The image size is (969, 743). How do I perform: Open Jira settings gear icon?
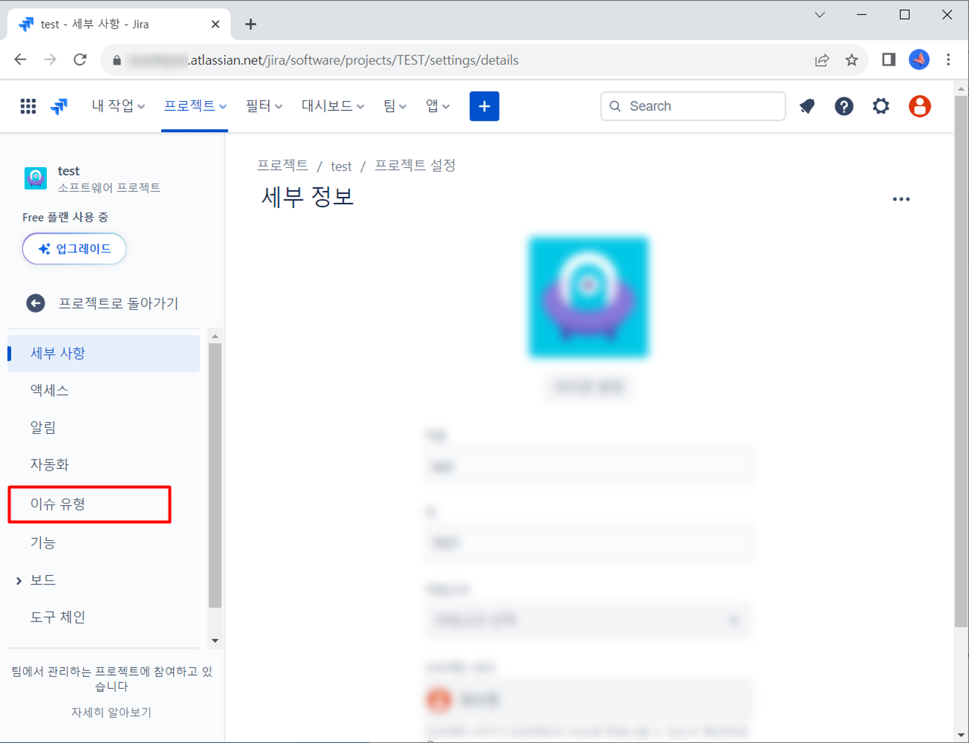pyautogui.click(x=880, y=106)
